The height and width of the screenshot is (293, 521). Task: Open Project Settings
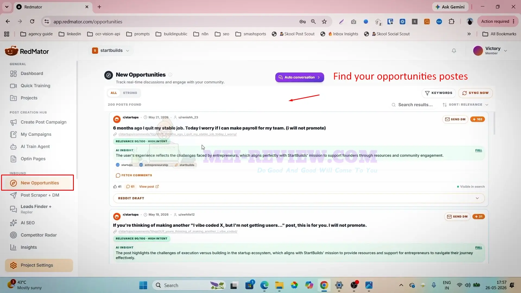[x=39, y=265]
